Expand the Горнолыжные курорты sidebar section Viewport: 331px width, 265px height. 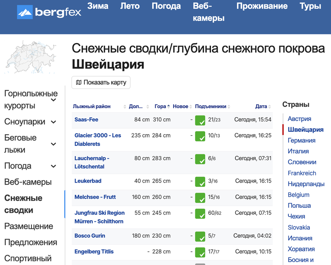click(53, 100)
